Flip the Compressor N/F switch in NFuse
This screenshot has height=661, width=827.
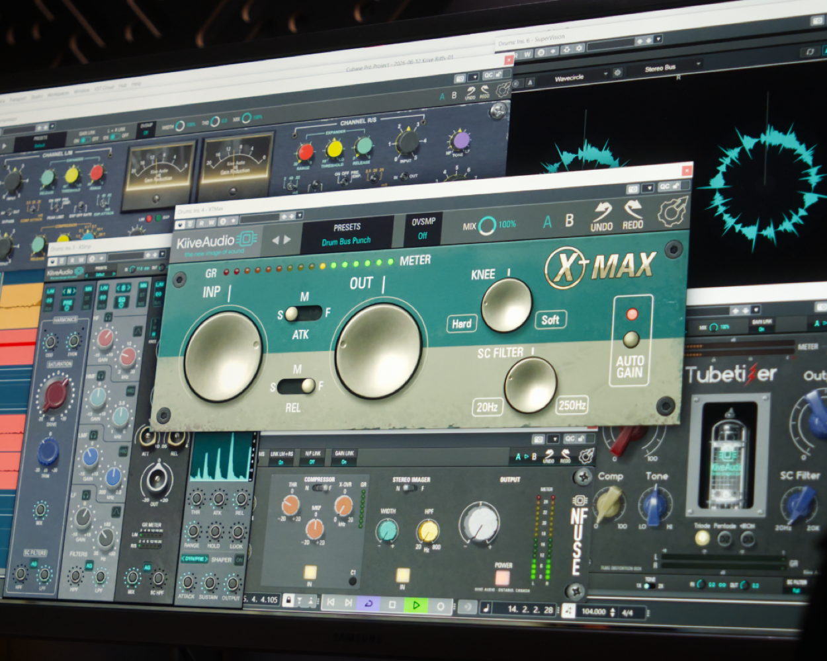click(322, 488)
